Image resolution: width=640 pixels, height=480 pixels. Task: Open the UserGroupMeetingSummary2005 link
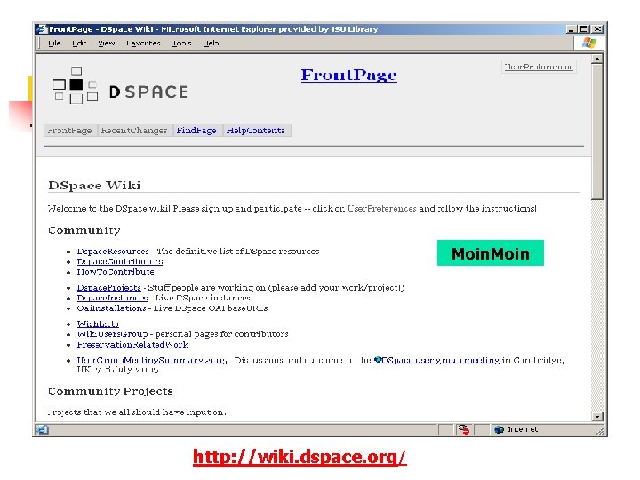(152, 360)
